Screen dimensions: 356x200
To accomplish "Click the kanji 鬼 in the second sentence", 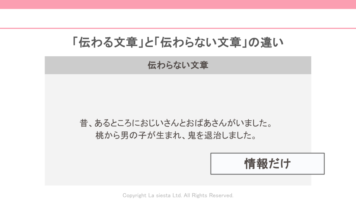I will [x=192, y=136].
